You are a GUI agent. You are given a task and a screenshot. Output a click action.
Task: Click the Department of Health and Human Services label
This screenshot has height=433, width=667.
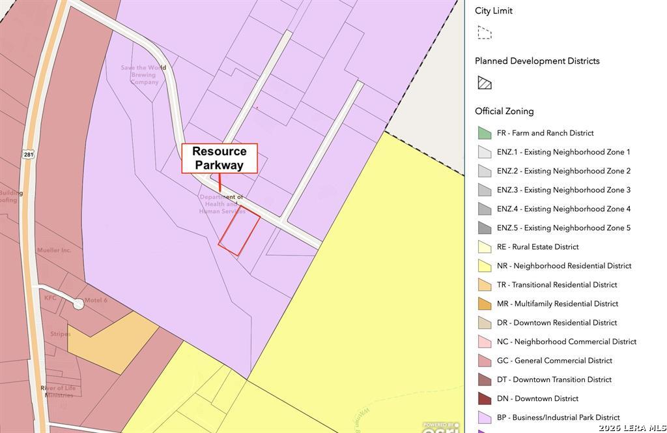pos(222,204)
